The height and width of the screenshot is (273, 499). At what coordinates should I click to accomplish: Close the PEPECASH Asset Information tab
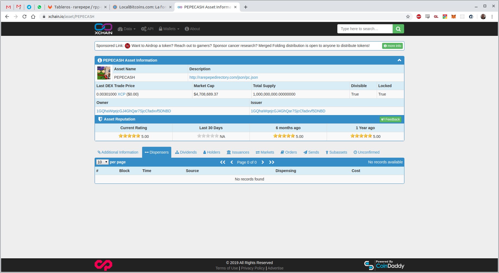click(235, 7)
